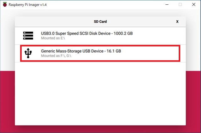201x133 pixels.
Task: Click the 1000.2 GB size text
Action: tap(123, 34)
